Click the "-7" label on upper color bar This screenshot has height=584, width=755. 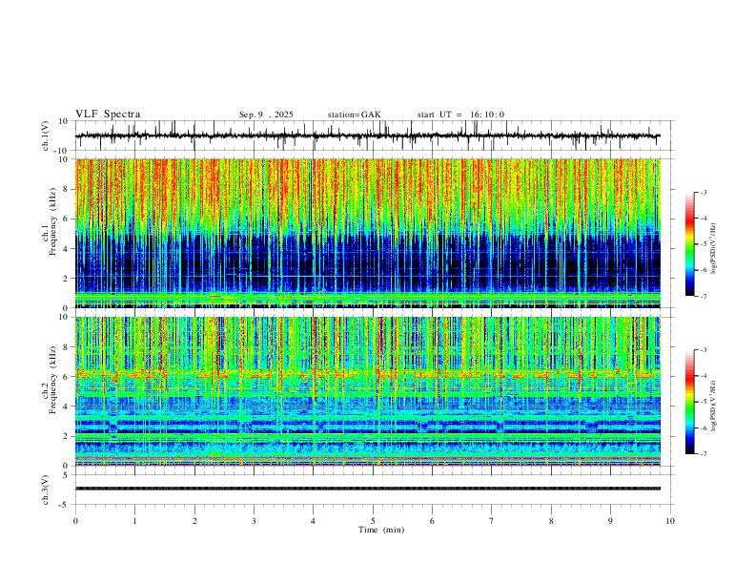[x=703, y=297]
